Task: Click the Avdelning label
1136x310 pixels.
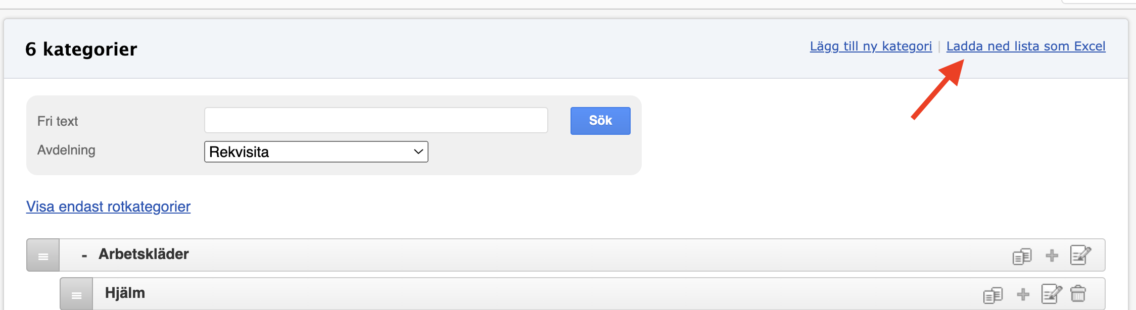Action: pyautogui.click(x=66, y=150)
